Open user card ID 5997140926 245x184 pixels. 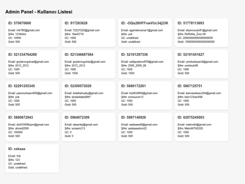point(145,127)
